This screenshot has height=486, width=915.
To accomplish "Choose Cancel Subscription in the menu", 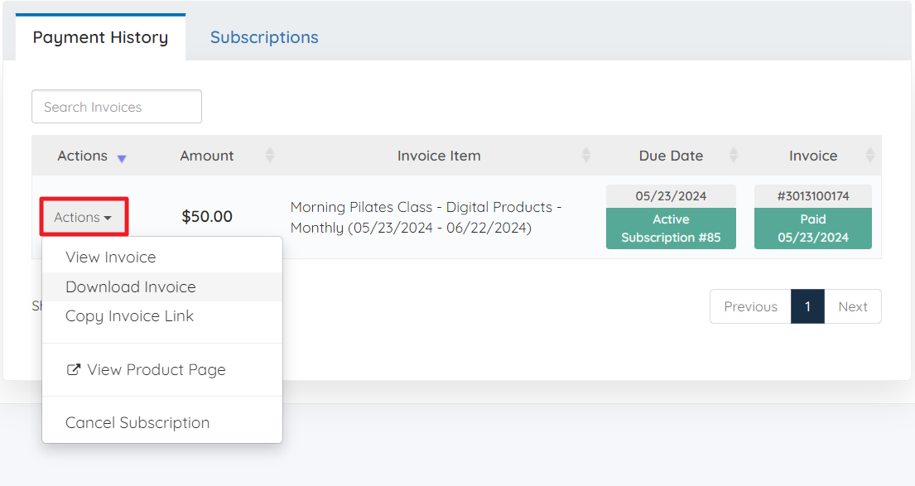I will 137,423.
